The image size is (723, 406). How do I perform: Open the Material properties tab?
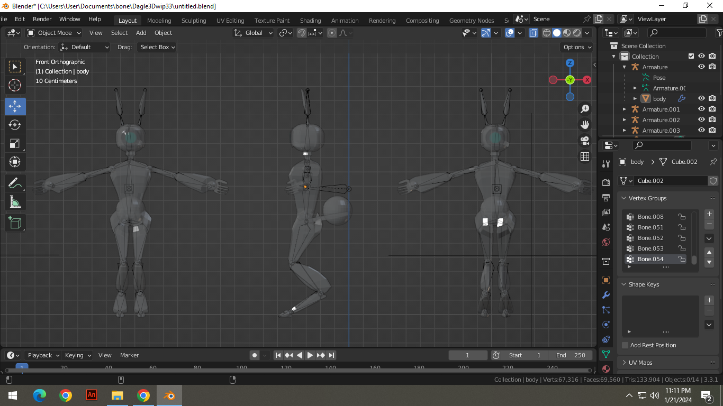click(x=605, y=368)
